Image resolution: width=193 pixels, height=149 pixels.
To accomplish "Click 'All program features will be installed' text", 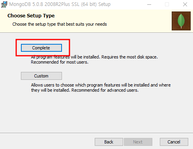I will (x=66, y=57).
